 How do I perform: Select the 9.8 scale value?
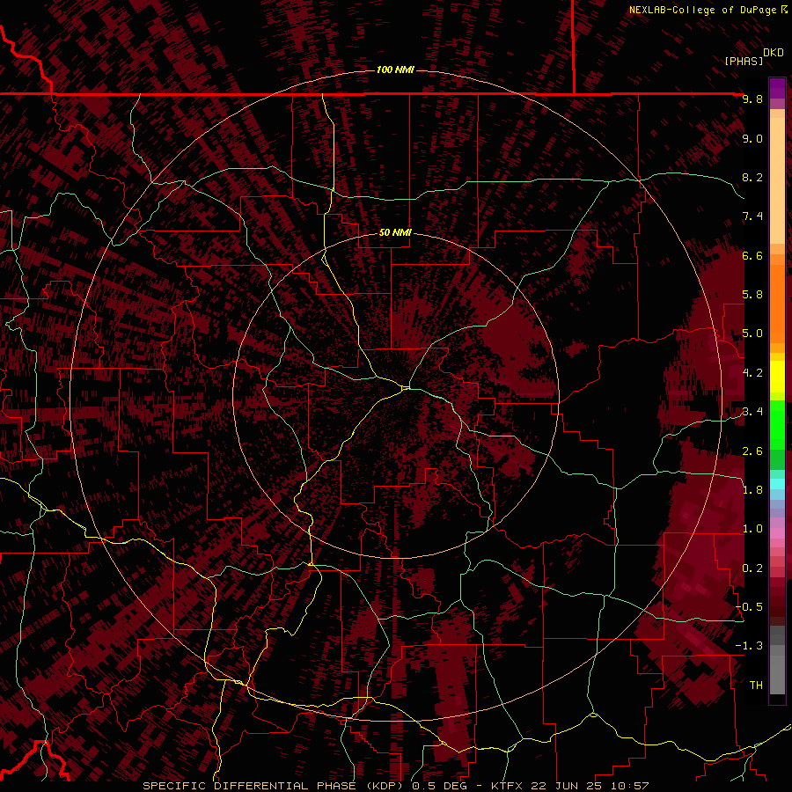coord(752,99)
